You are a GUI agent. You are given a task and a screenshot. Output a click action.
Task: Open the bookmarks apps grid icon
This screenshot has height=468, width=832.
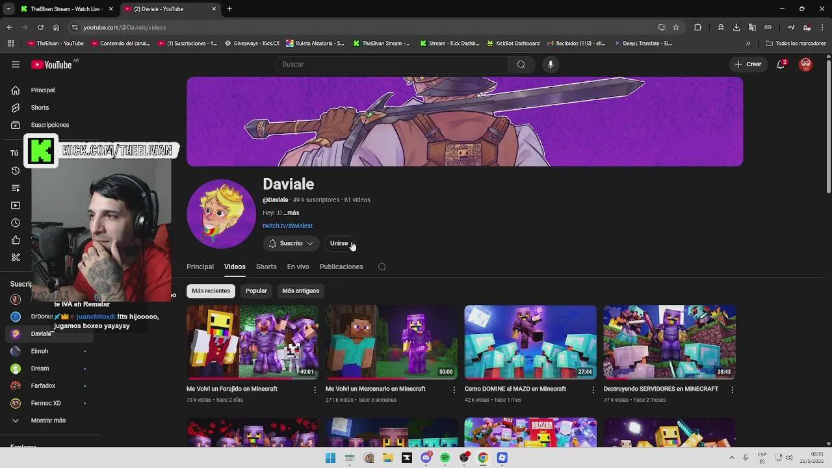coord(11,44)
